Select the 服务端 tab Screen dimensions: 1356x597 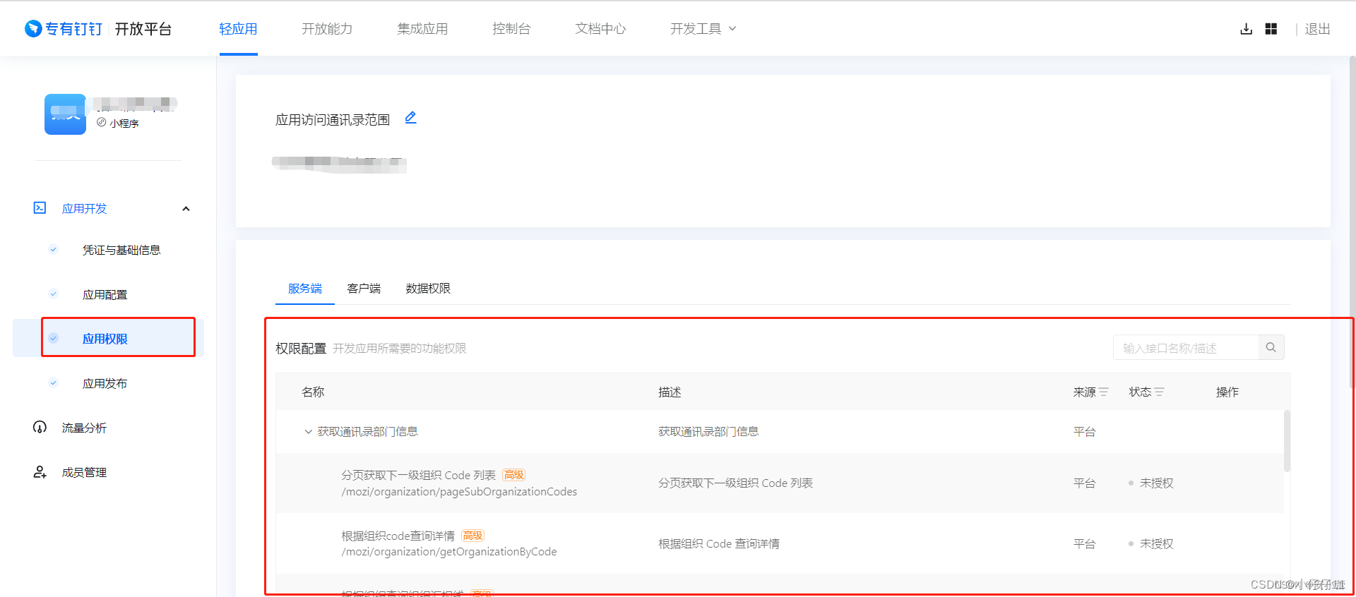[x=305, y=288]
